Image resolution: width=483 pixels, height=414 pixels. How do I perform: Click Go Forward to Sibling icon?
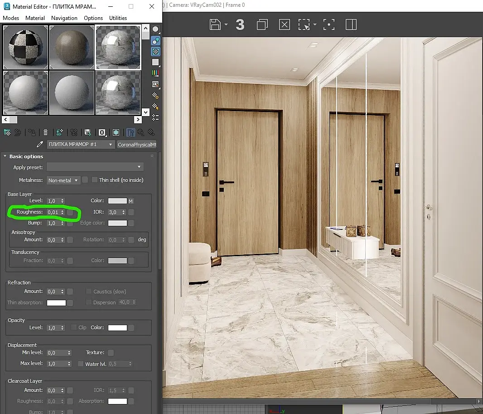click(x=151, y=132)
